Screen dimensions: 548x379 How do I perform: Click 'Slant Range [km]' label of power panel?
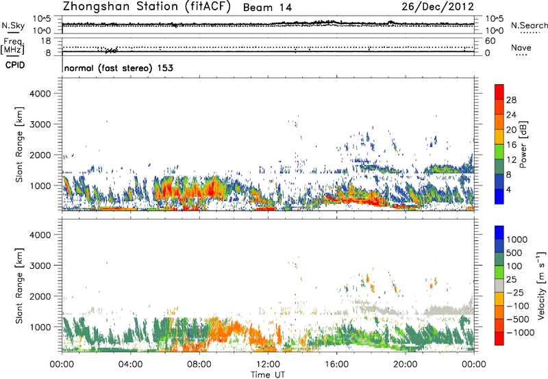(19, 144)
